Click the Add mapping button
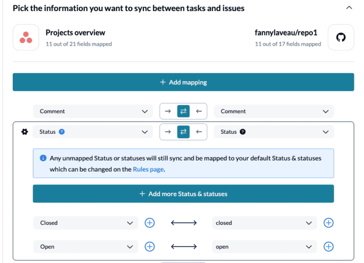364x263 pixels. point(183,82)
